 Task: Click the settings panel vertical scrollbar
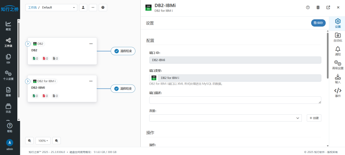[x=328, y=56]
